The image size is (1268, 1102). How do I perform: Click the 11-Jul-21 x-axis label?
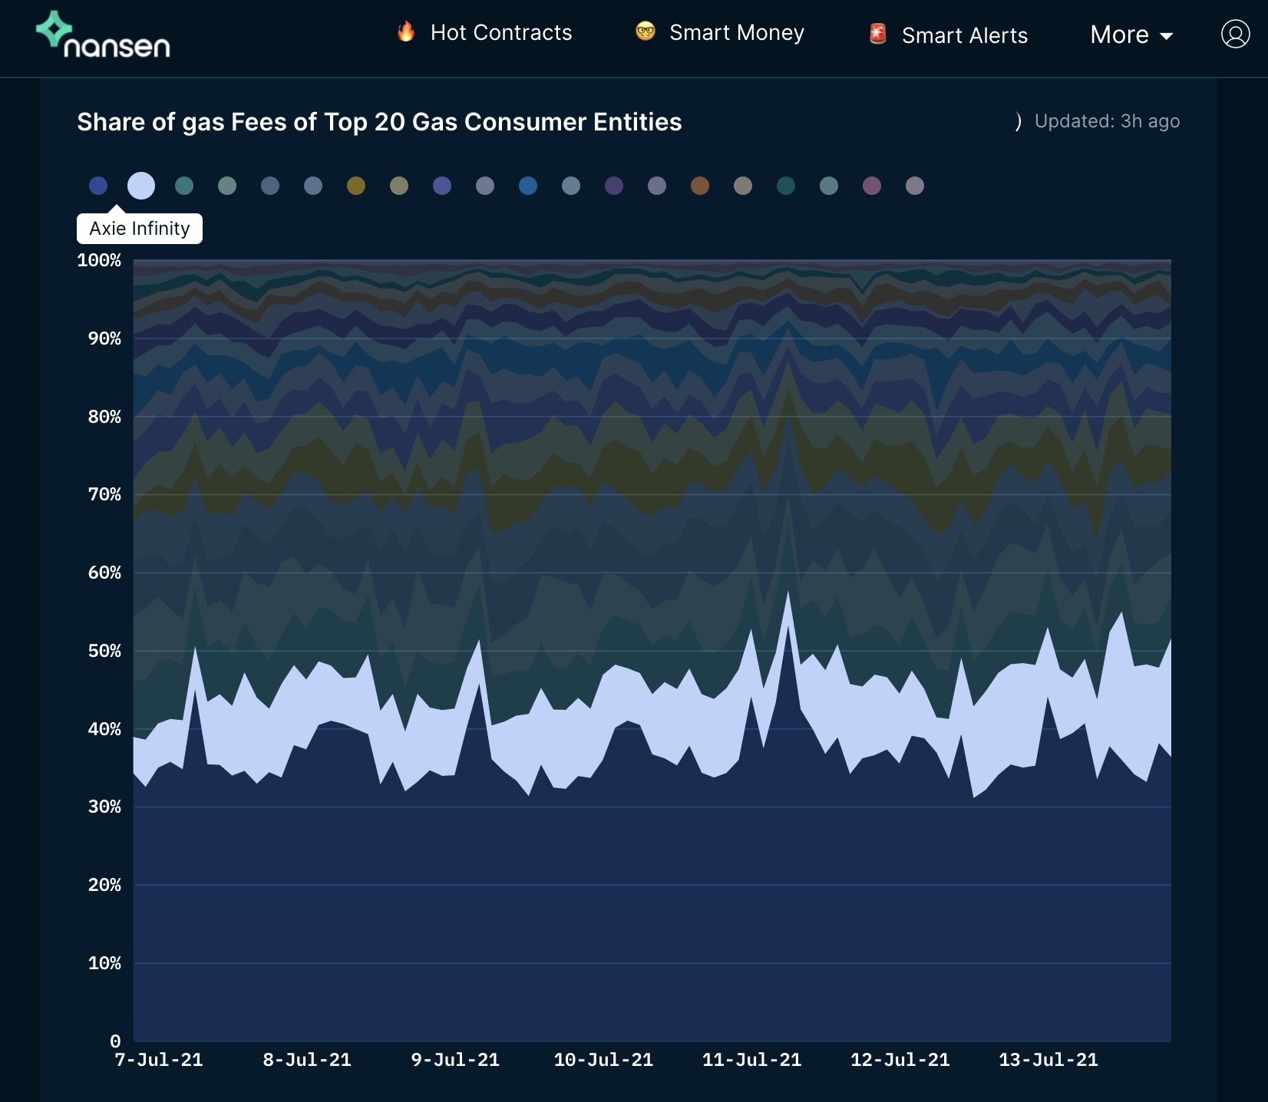tap(751, 1060)
